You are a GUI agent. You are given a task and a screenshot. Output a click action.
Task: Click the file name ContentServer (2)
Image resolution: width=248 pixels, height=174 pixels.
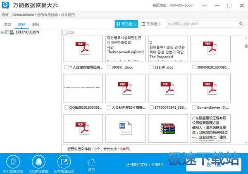click(213, 107)
